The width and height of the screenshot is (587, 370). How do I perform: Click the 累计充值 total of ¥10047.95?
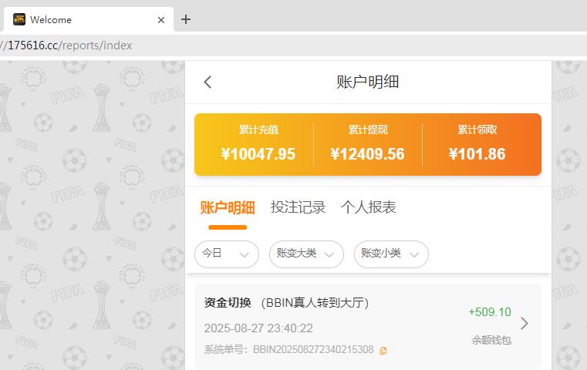coord(258,154)
